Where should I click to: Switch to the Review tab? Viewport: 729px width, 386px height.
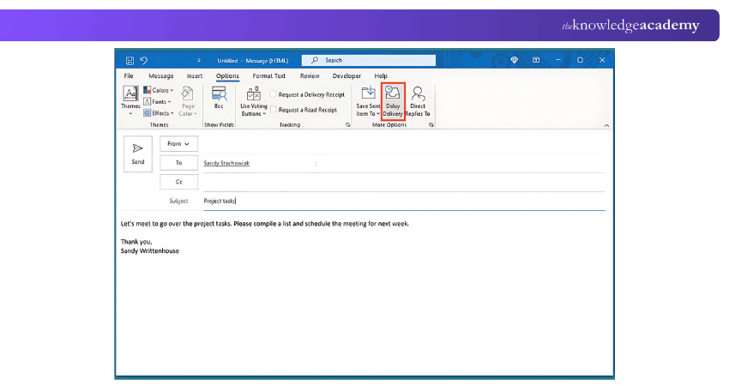coord(310,75)
